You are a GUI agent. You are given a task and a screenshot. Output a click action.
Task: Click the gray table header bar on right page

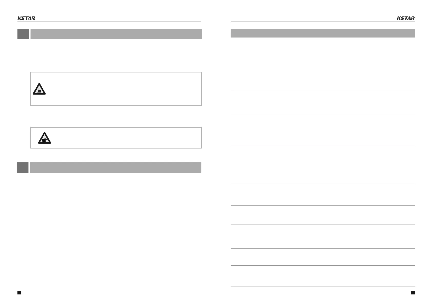point(323,33)
